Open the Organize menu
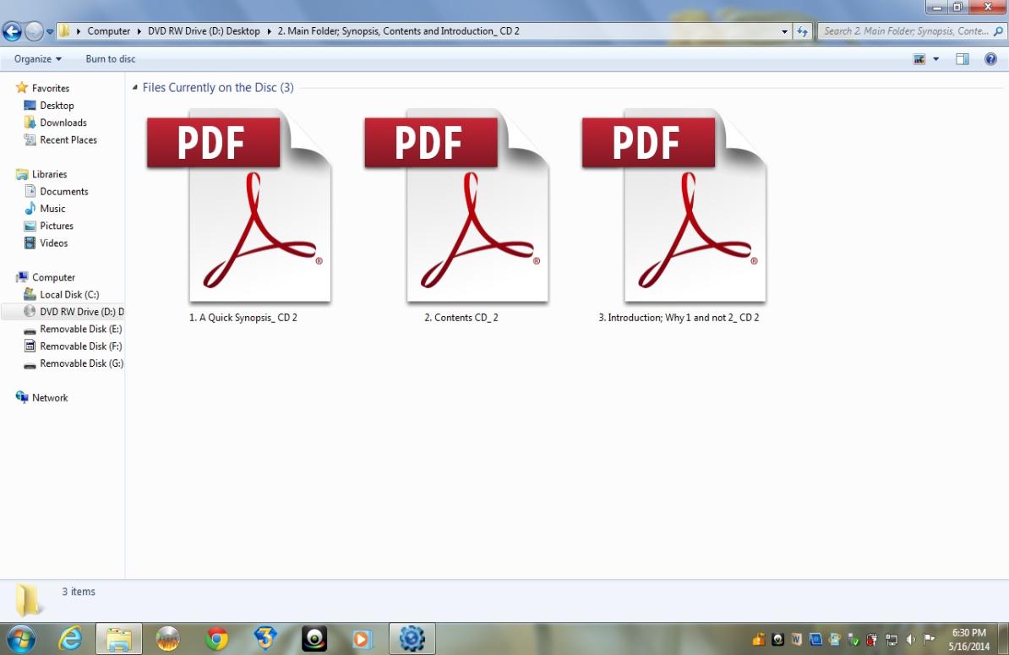The image size is (1009, 655). 38,58
